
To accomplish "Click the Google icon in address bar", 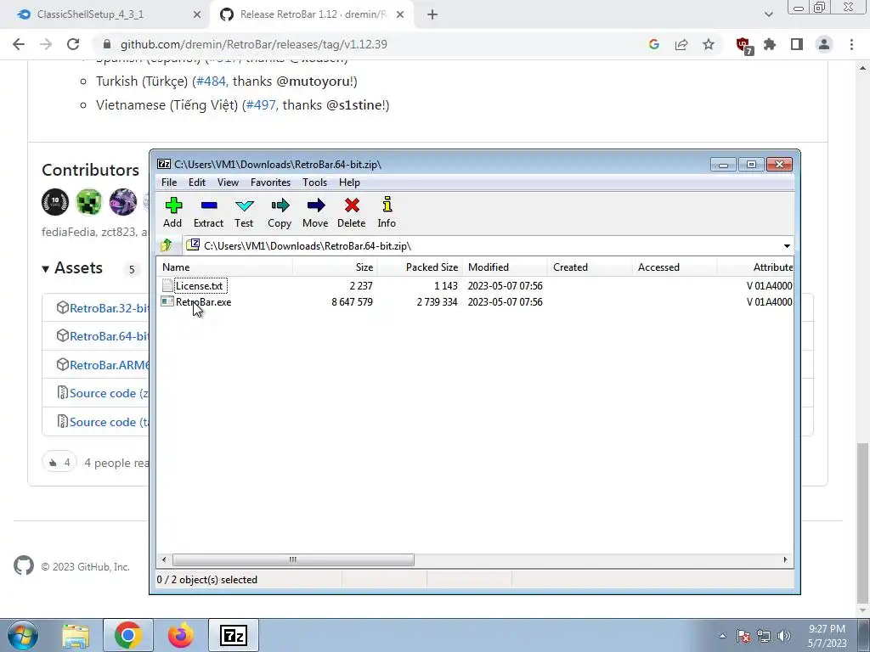I will point(654,44).
